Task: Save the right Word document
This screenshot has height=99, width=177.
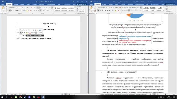Action: (x=91, y=2)
